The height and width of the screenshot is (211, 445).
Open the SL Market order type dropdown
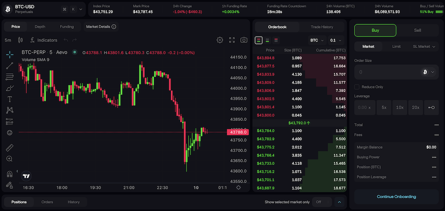[424, 47]
